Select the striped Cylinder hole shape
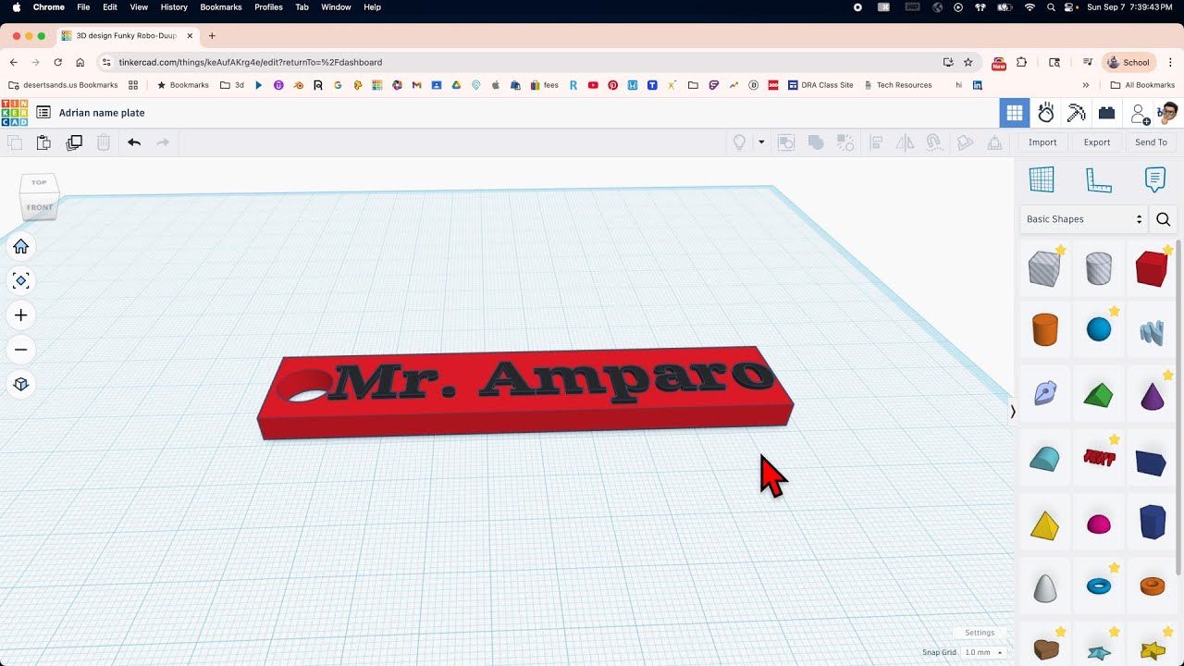 point(1098,268)
